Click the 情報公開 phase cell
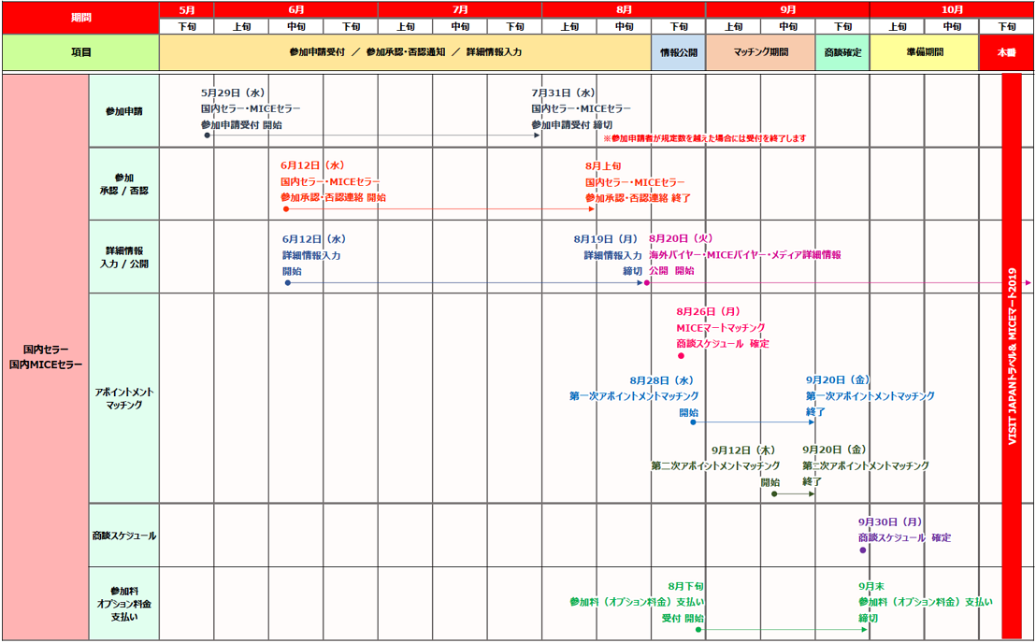1036x643 pixels. tap(679, 52)
